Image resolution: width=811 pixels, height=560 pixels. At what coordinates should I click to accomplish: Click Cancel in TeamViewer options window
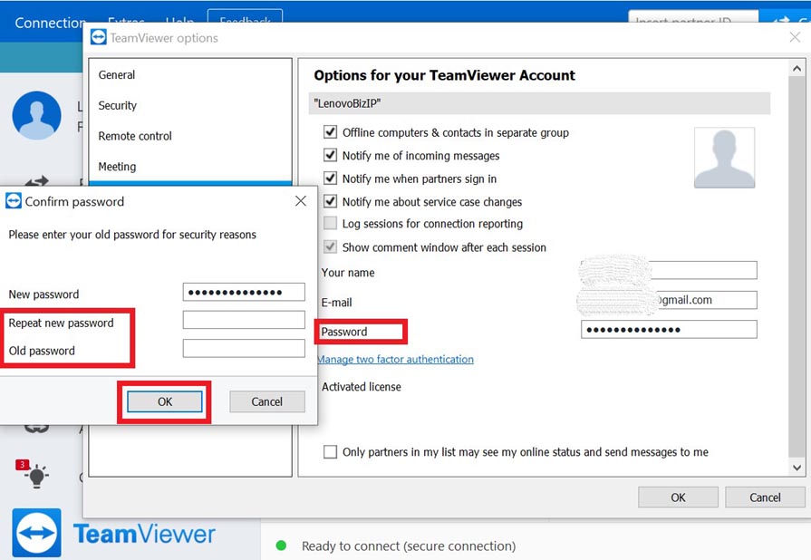(765, 497)
